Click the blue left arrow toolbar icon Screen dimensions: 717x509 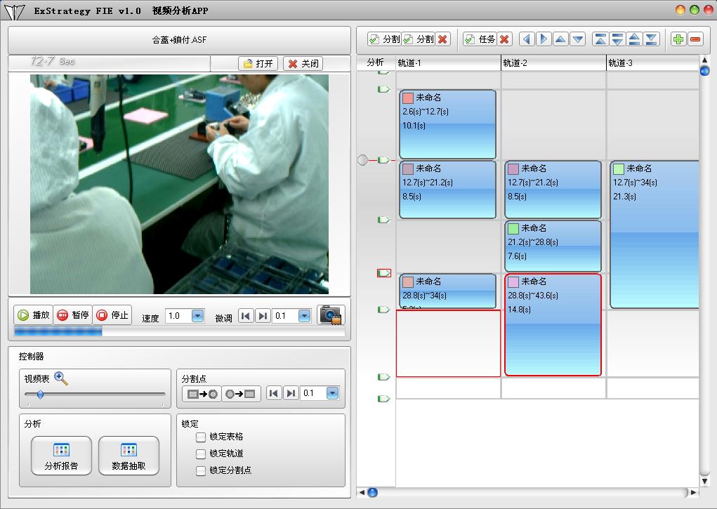coord(527,39)
